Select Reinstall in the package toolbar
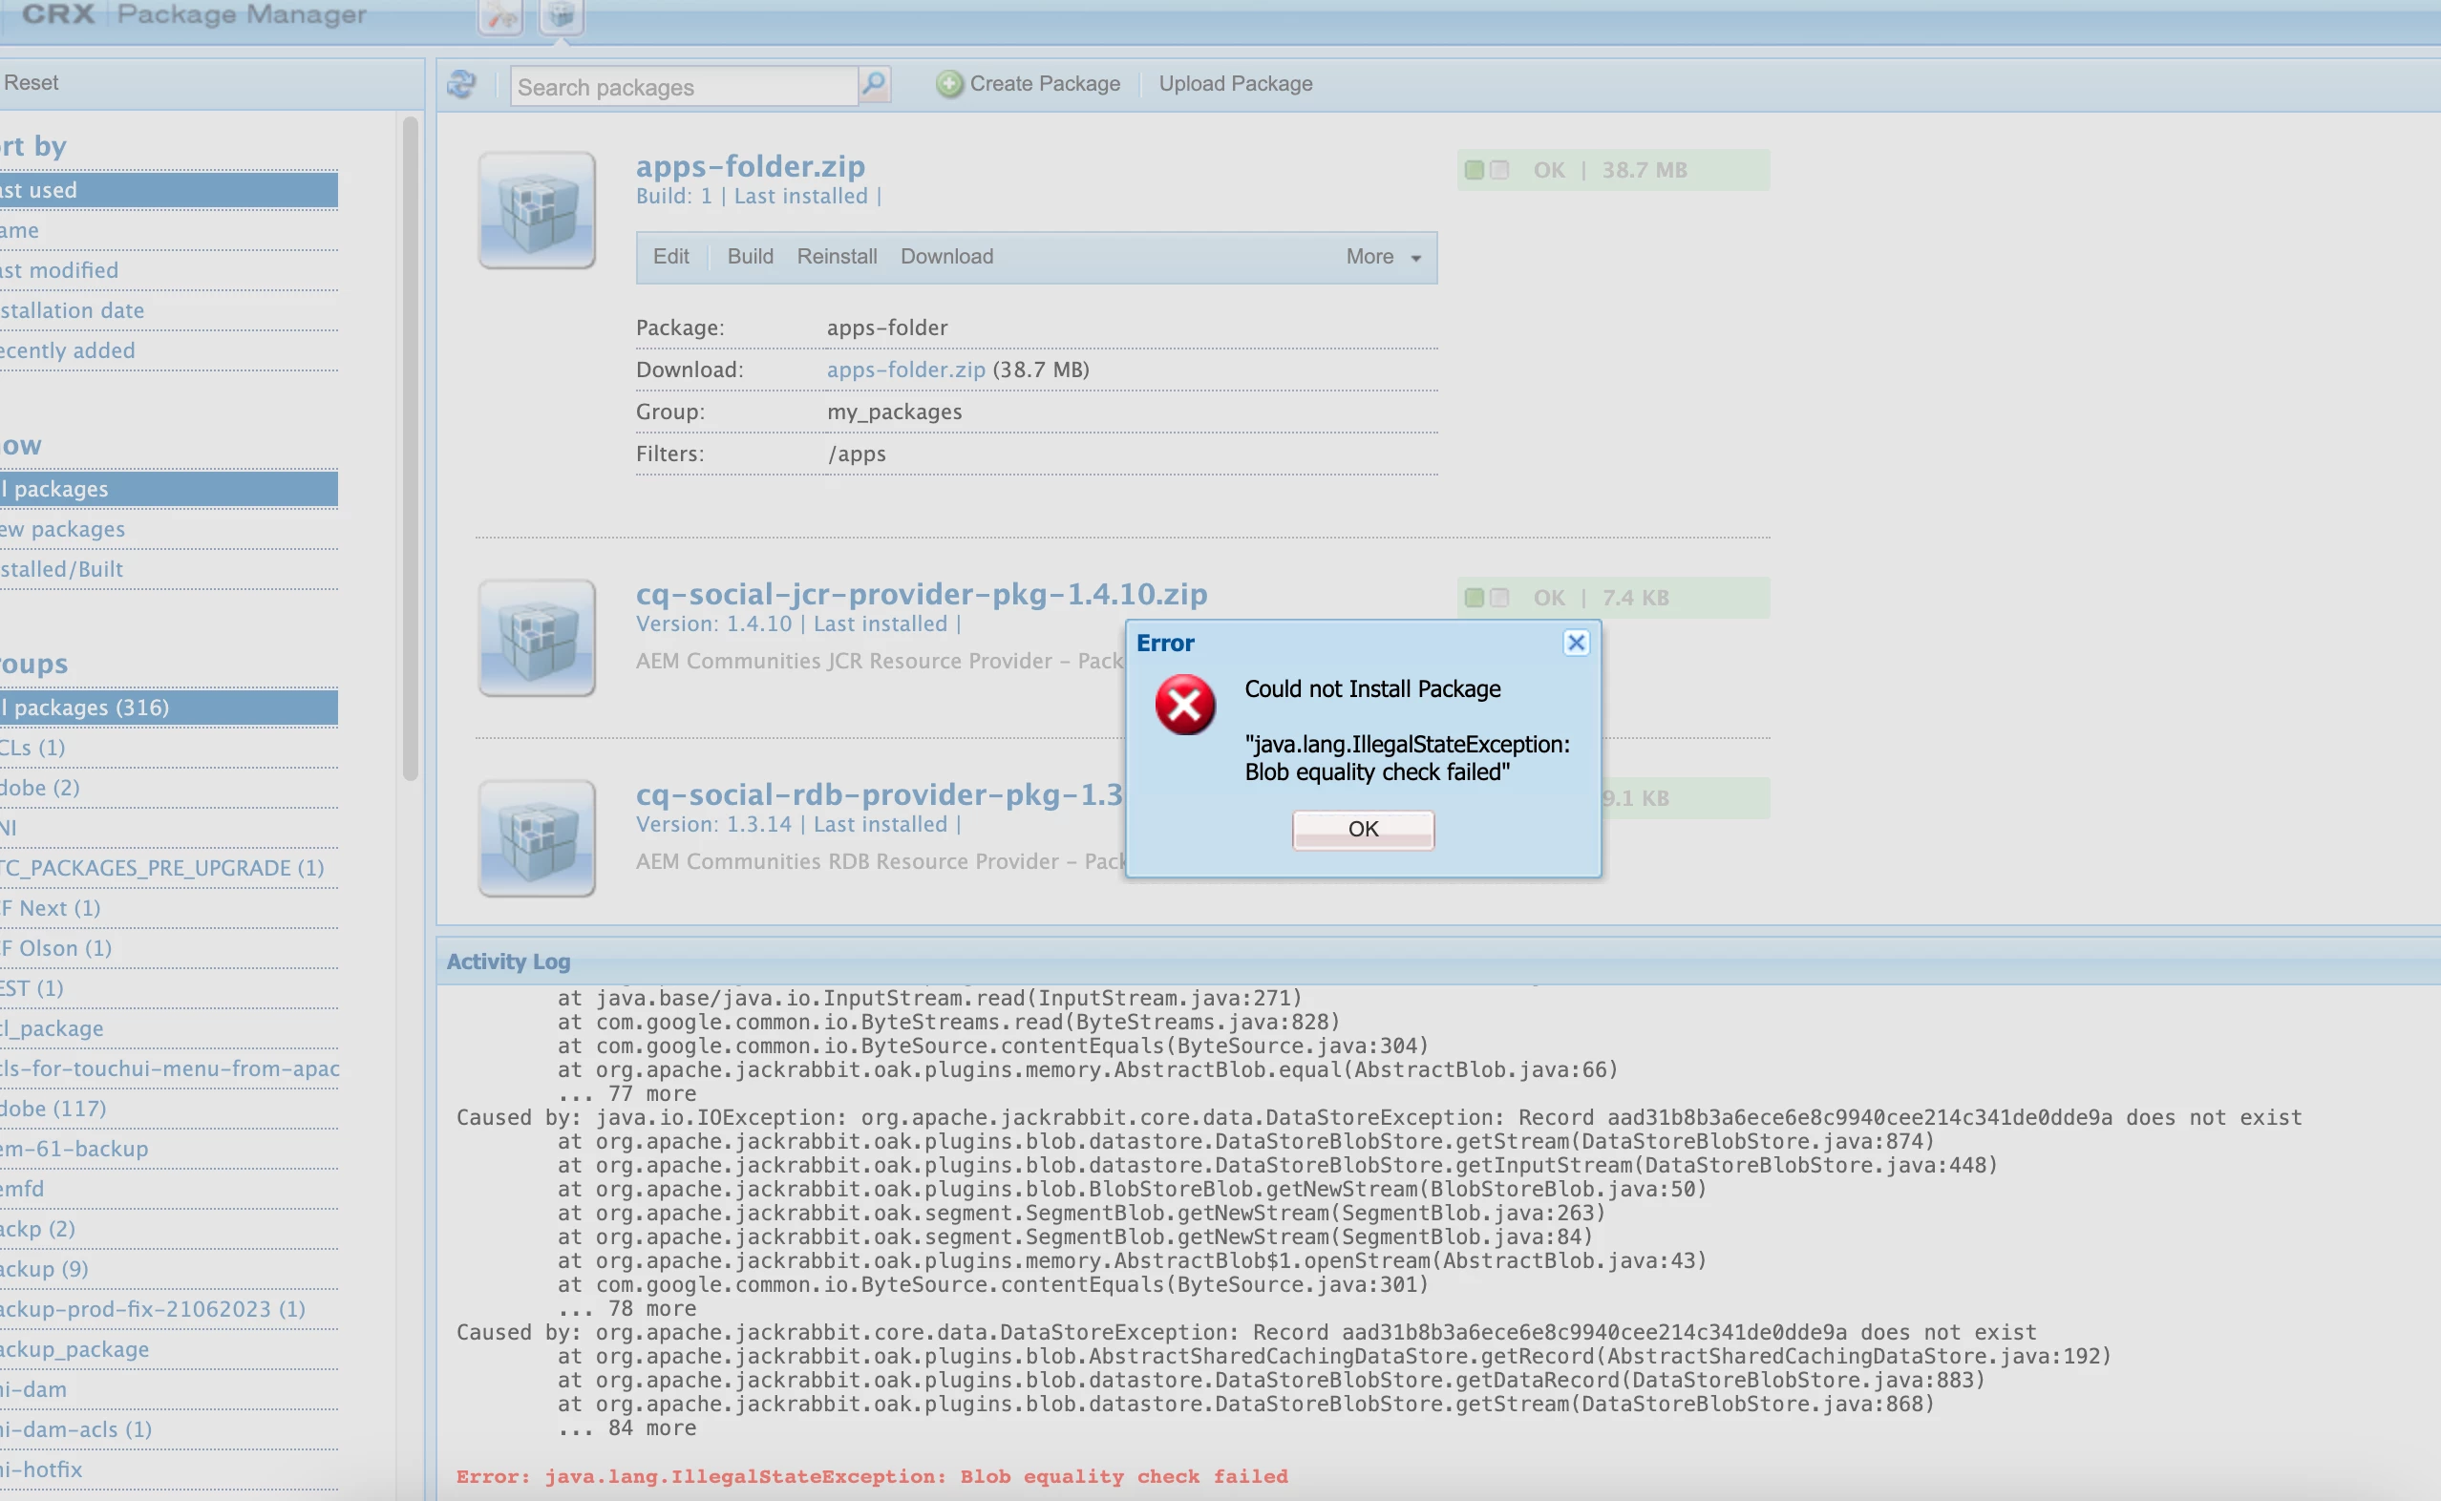The image size is (2441, 1501). pos(837,257)
